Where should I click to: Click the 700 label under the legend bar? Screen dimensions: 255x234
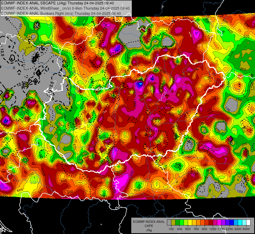[196, 229]
